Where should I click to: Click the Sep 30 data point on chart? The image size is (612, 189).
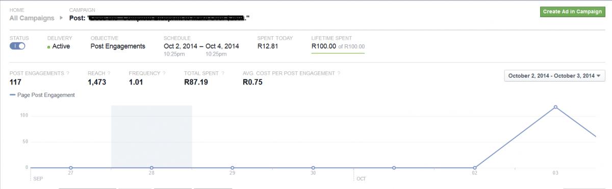pyautogui.click(x=313, y=168)
